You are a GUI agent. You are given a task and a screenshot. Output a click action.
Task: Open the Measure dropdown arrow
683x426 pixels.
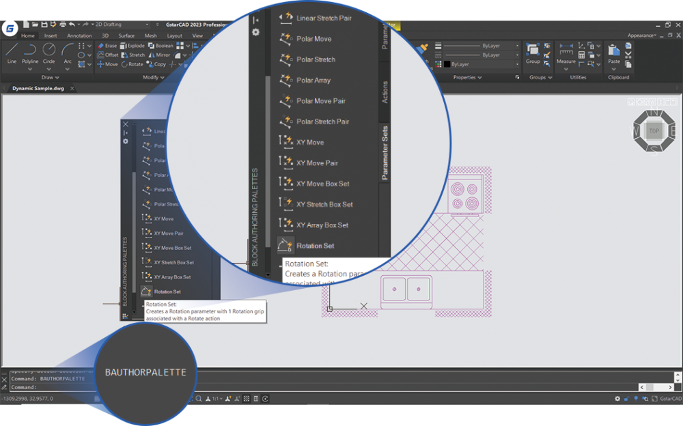(566, 69)
